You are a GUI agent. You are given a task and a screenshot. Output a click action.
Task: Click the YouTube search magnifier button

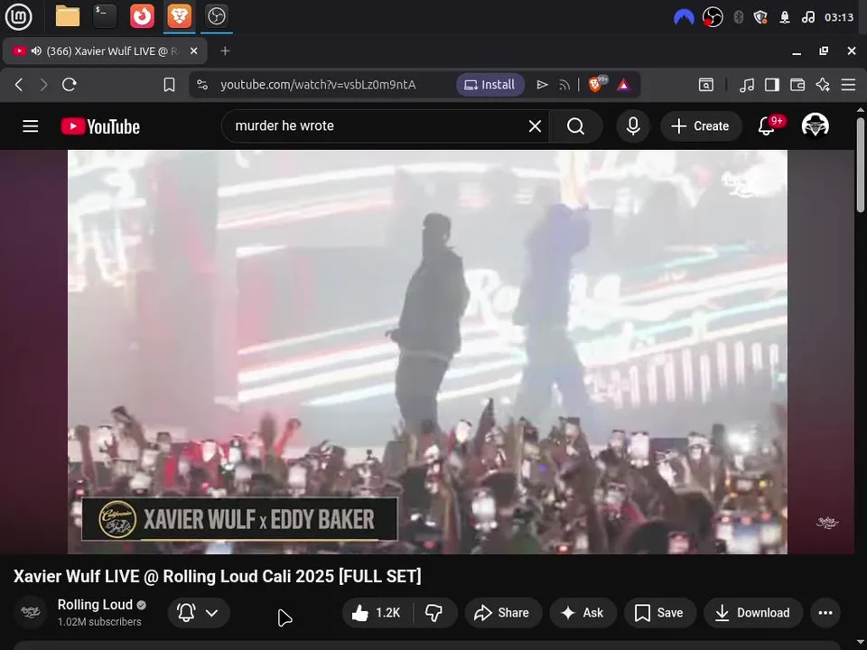click(575, 126)
